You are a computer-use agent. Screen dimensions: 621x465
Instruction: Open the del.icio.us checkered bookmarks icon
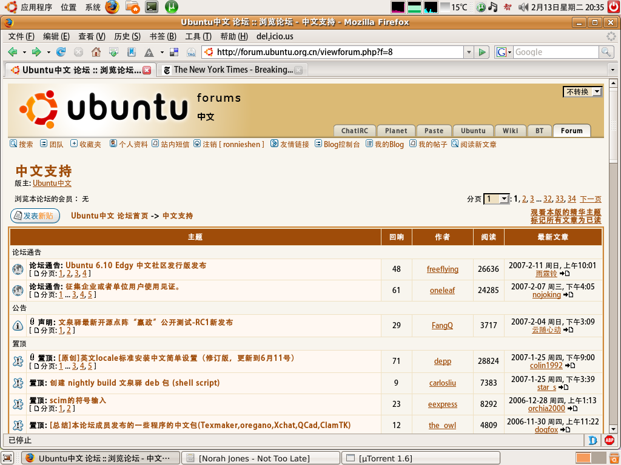(174, 52)
